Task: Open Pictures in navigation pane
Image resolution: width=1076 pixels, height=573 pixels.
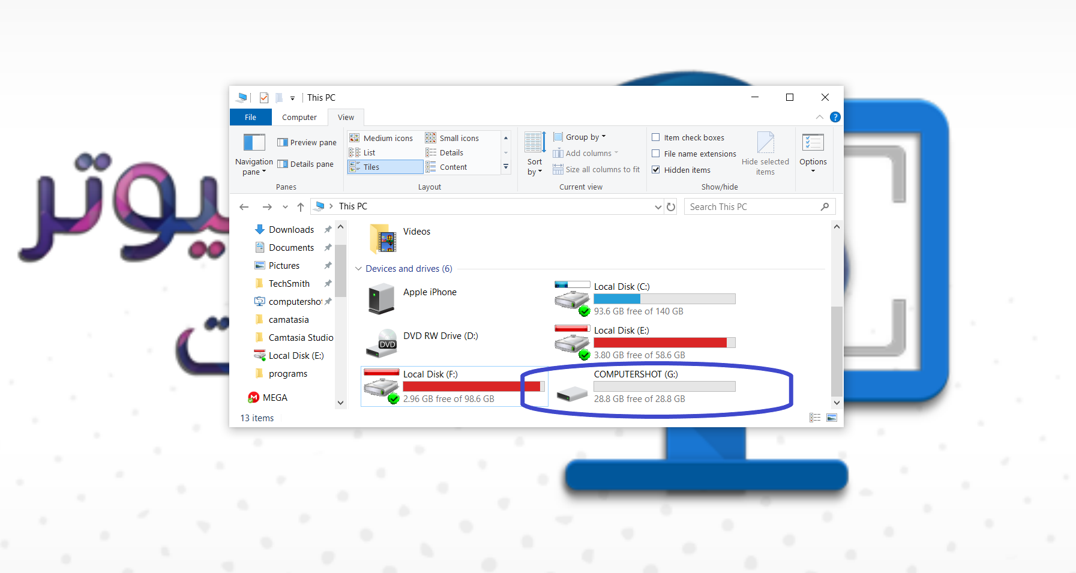Action: coord(284,265)
